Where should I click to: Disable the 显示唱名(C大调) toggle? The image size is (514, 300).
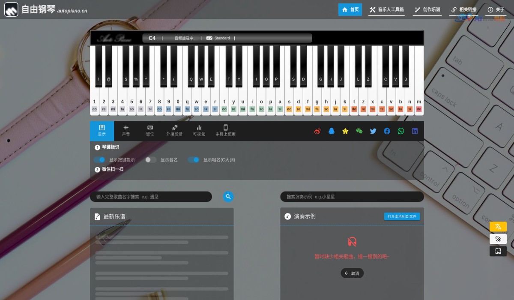coord(194,160)
